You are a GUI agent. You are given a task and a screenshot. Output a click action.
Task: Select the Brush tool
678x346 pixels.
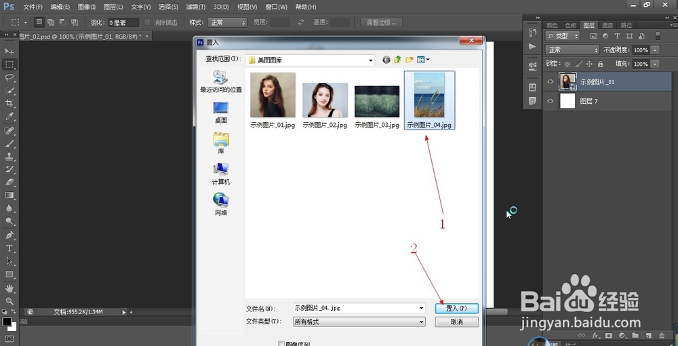point(9,143)
